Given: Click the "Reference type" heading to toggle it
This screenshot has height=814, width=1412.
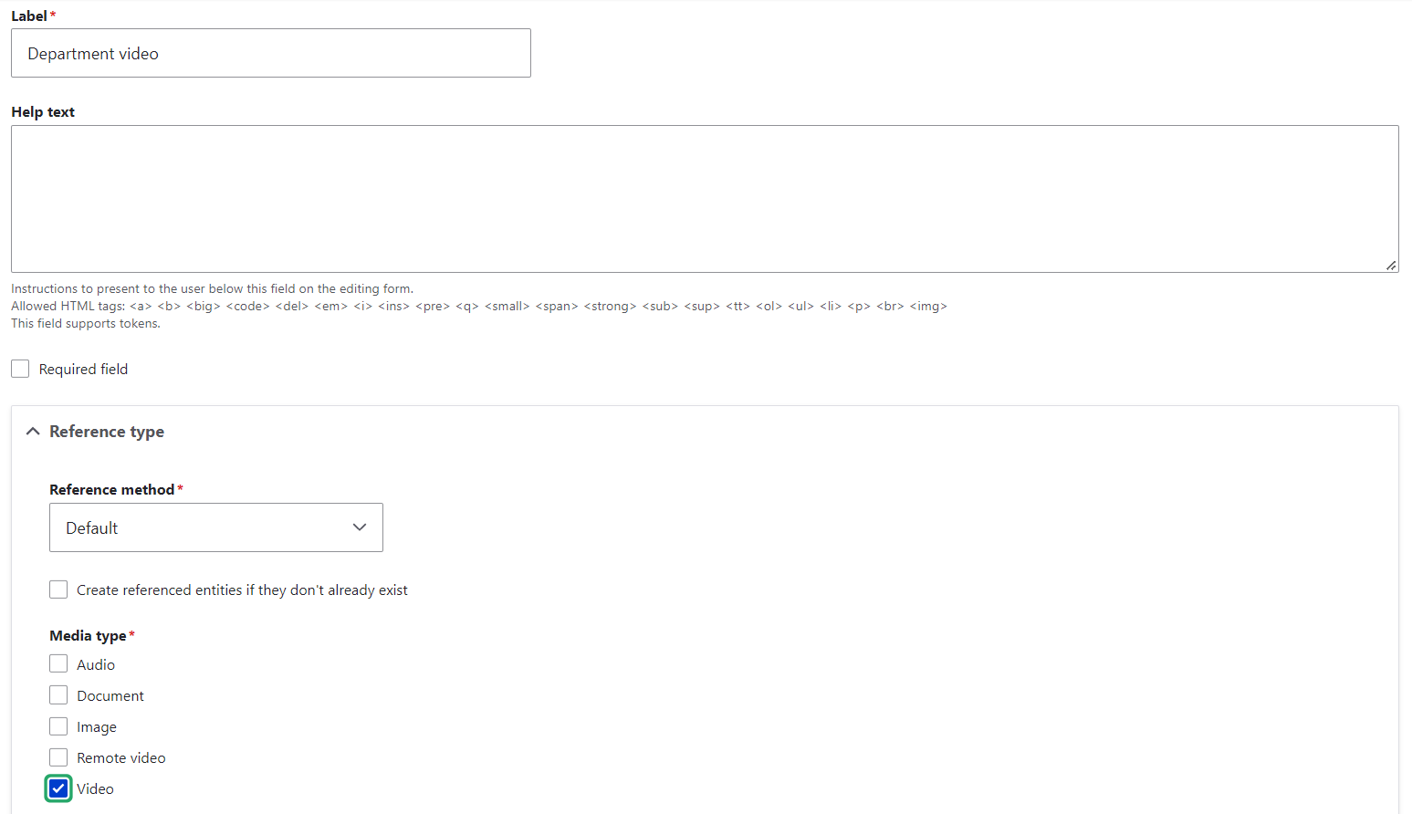Looking at the screenshot, I should (x=107, y=431).
